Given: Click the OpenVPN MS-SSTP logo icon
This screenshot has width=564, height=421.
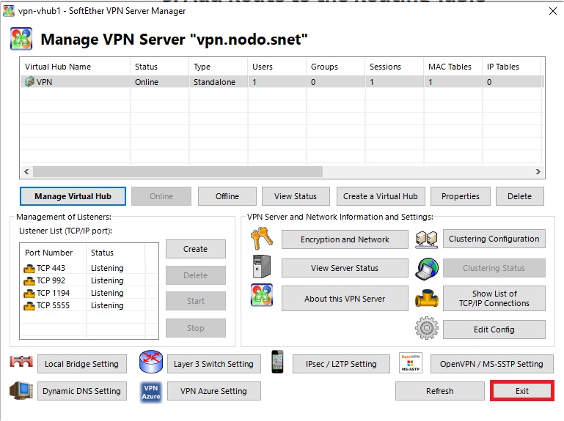Looking at the screenshot, I should point(411,363).
